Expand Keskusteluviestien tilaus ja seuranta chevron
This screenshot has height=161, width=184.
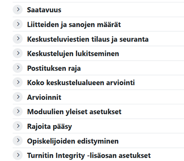[x=18, y=39]
